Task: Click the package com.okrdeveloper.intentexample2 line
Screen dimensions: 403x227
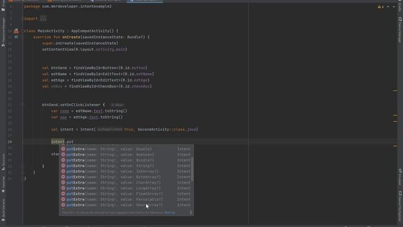Action: point(68,6)
